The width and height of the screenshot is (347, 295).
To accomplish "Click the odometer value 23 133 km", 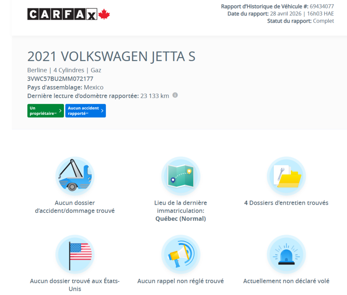I will tap(155, 96).
